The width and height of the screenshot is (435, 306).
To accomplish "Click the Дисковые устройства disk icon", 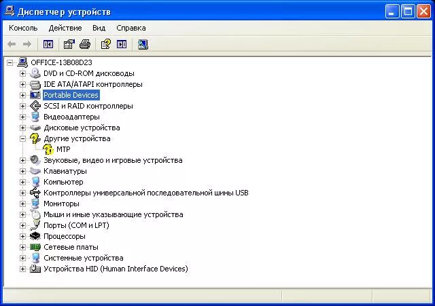I will (x=35, y=128).
